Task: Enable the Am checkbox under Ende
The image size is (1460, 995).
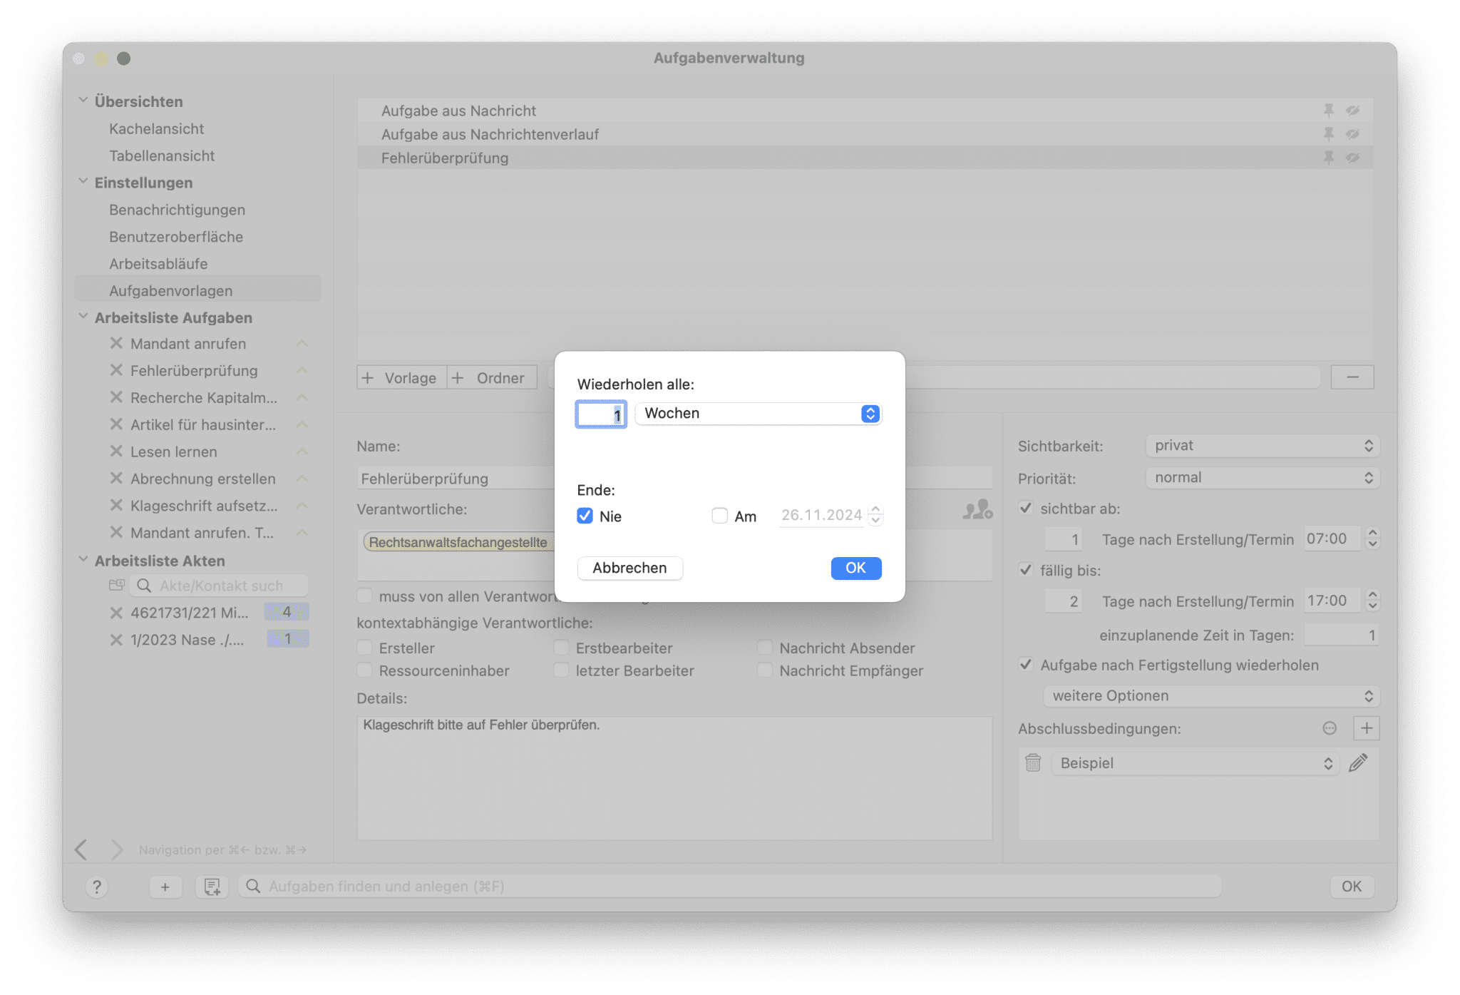Action: pos(718,514)
